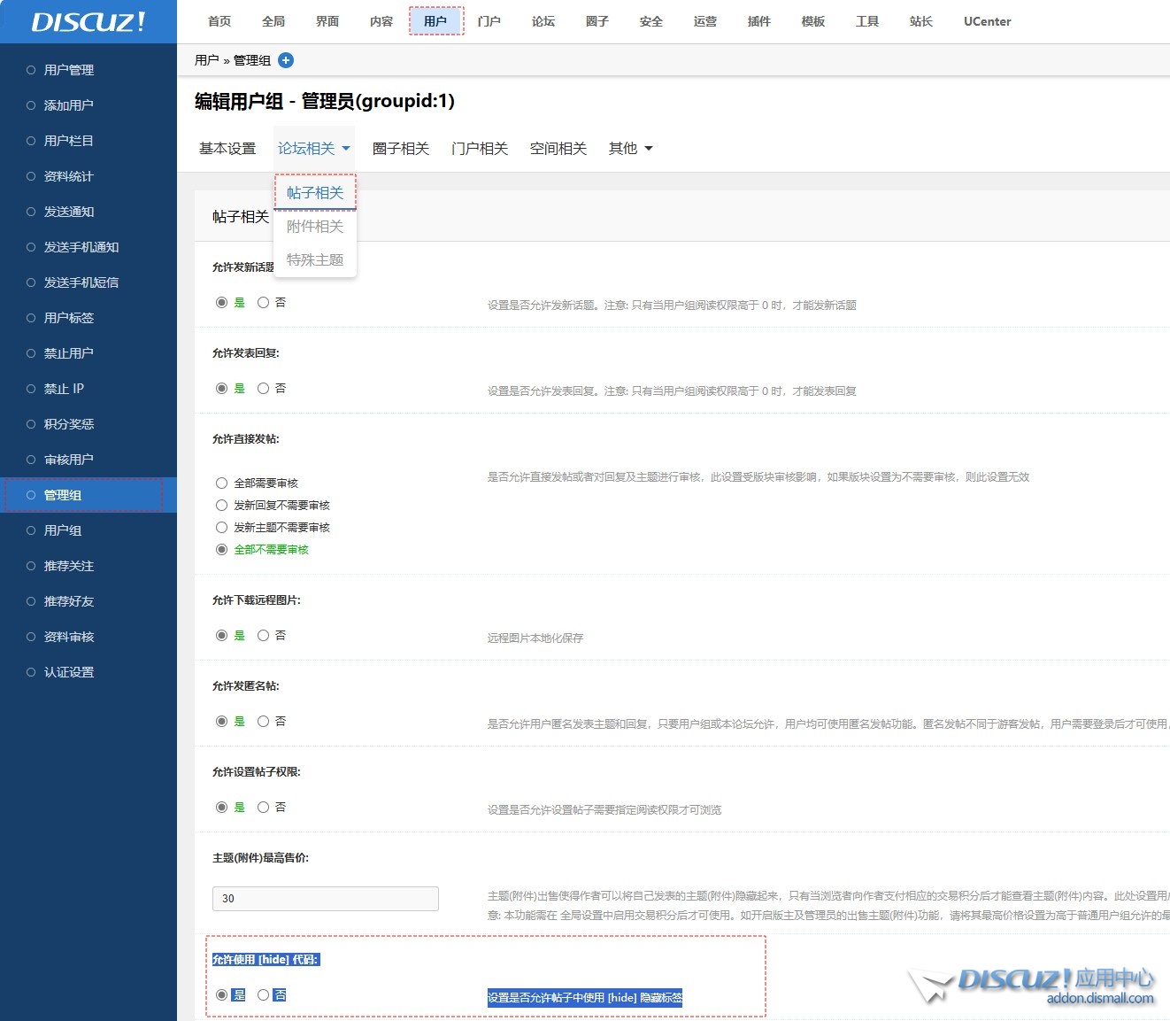Expand the 其他 dropdown tab
Screen dimensions: 1170x1021
630,149
